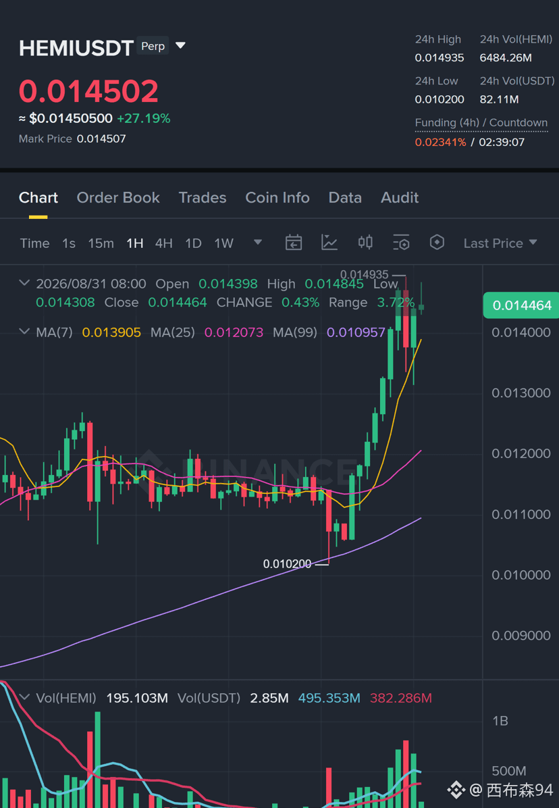The height and width of the screenshot is (808, 559).
Task: Select the 15m interval
Action: tap(101, 243)
